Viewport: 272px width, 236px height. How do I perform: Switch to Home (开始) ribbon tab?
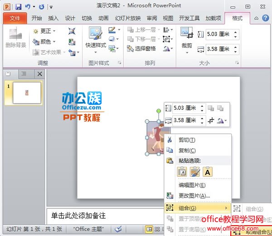37,18
